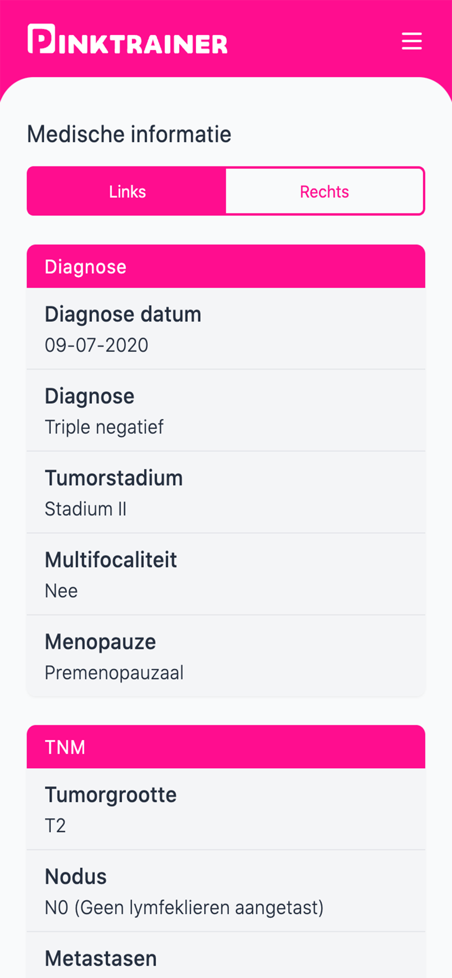Click the Pinktrainer logo
This screenshot has height=978, width=452.
128,39
